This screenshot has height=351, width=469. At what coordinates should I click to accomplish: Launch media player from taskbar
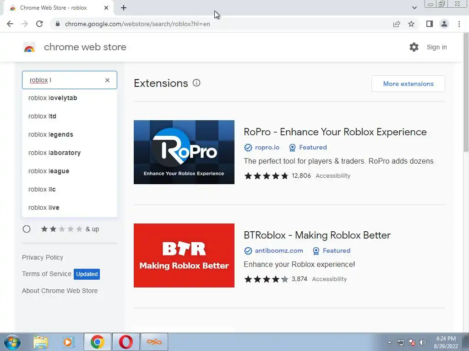click(x=68, y=342)
